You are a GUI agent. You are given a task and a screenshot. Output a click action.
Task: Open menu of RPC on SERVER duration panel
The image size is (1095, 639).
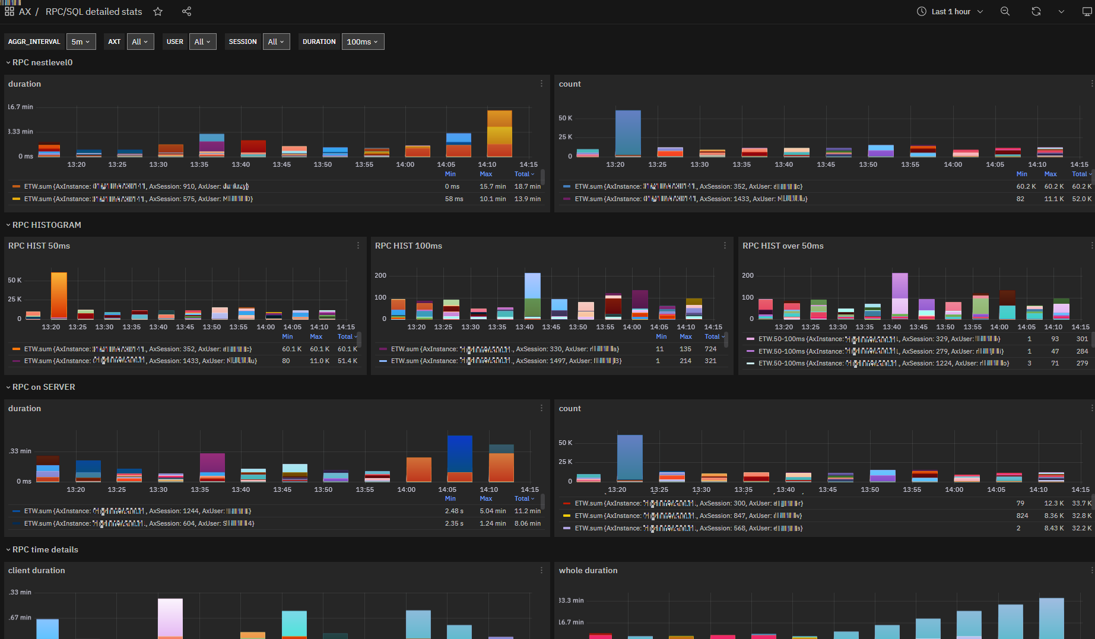pos(541,408)
